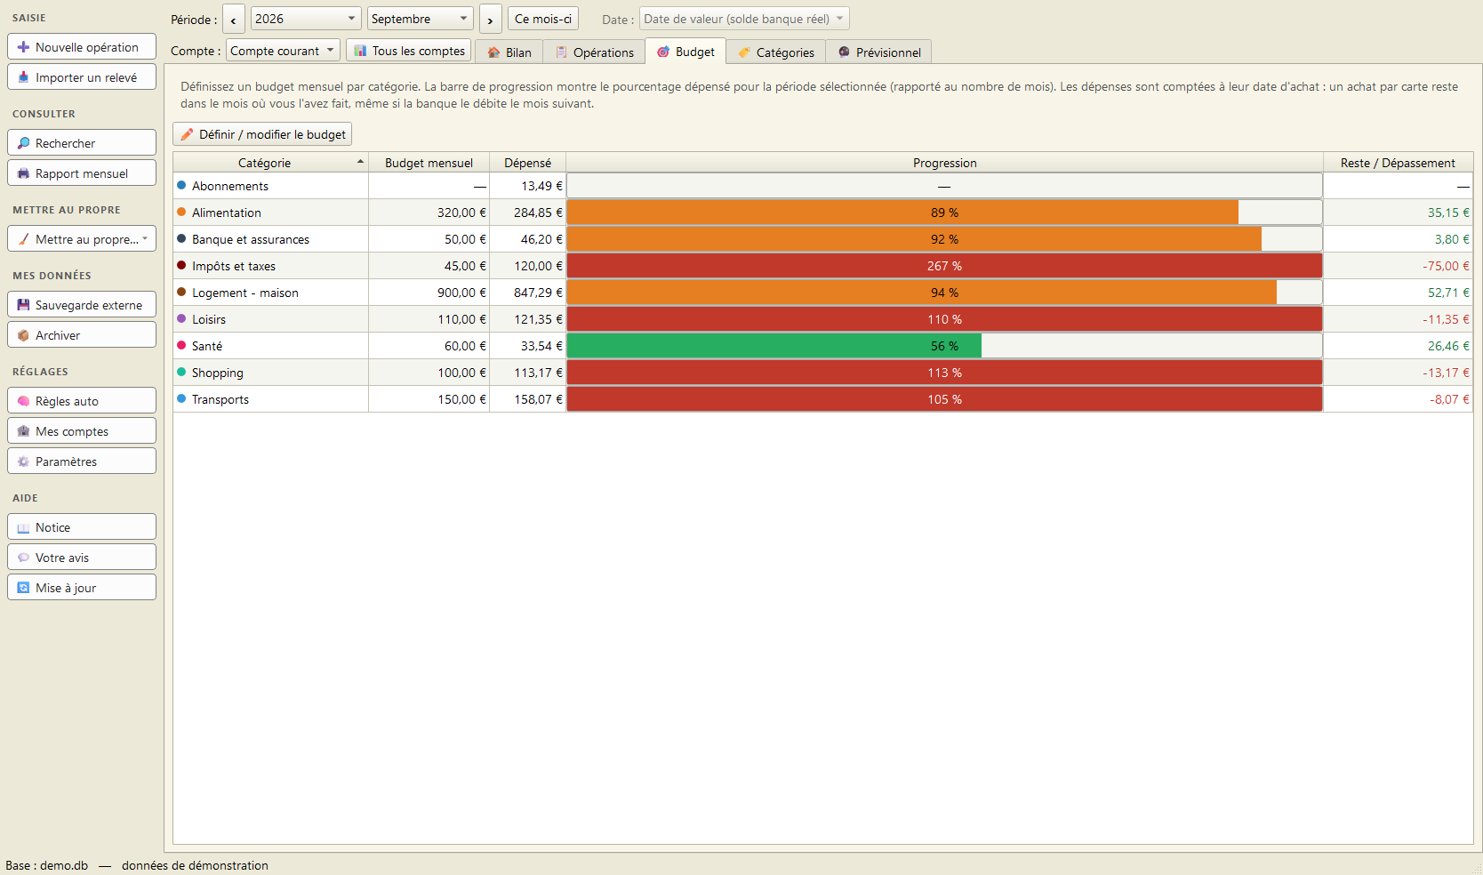Sort by the Budget mensuel column header
The image size is (1483, 875).
(x=429, y=163)
